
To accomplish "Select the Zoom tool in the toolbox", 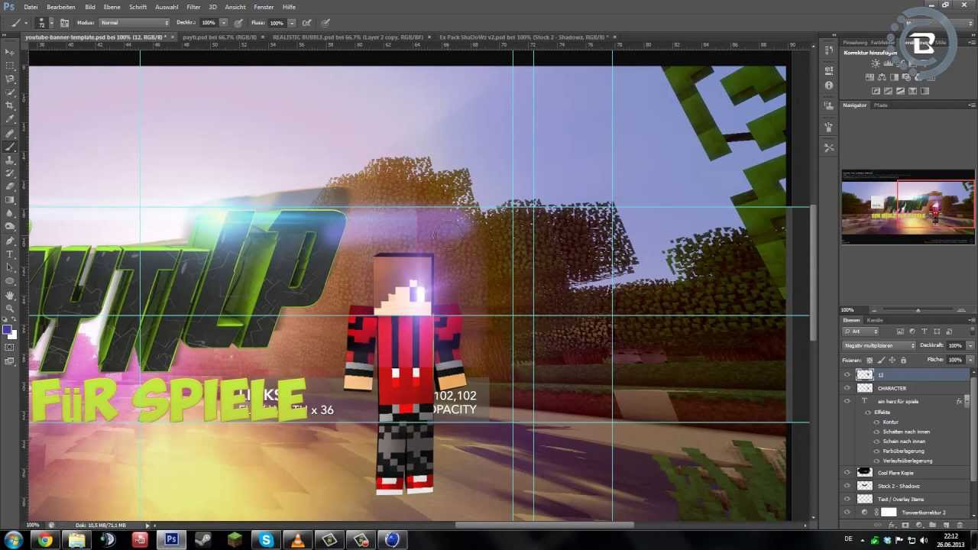I will click(x=10, y=308).
